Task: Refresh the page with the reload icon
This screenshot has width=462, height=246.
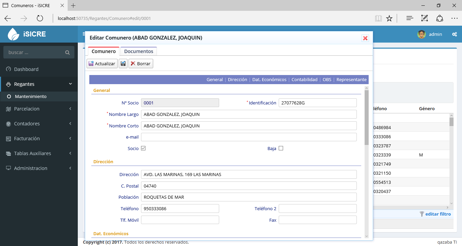Action: coord(40,18)
